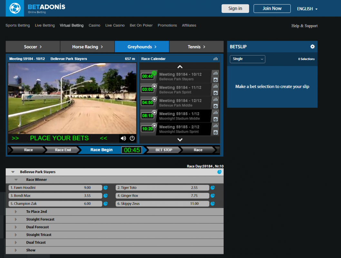Turn off the race video stream
Viewport: 341px width, 258px height.
click(132, 138)
